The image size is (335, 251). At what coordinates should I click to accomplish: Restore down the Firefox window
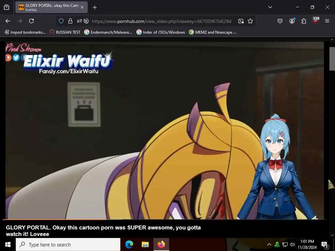tap(312, 7)
